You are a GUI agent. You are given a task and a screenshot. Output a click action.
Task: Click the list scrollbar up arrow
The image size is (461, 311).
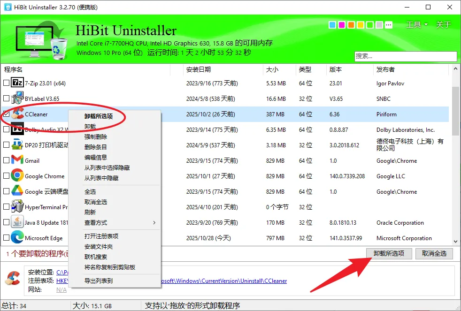[455, 68]
